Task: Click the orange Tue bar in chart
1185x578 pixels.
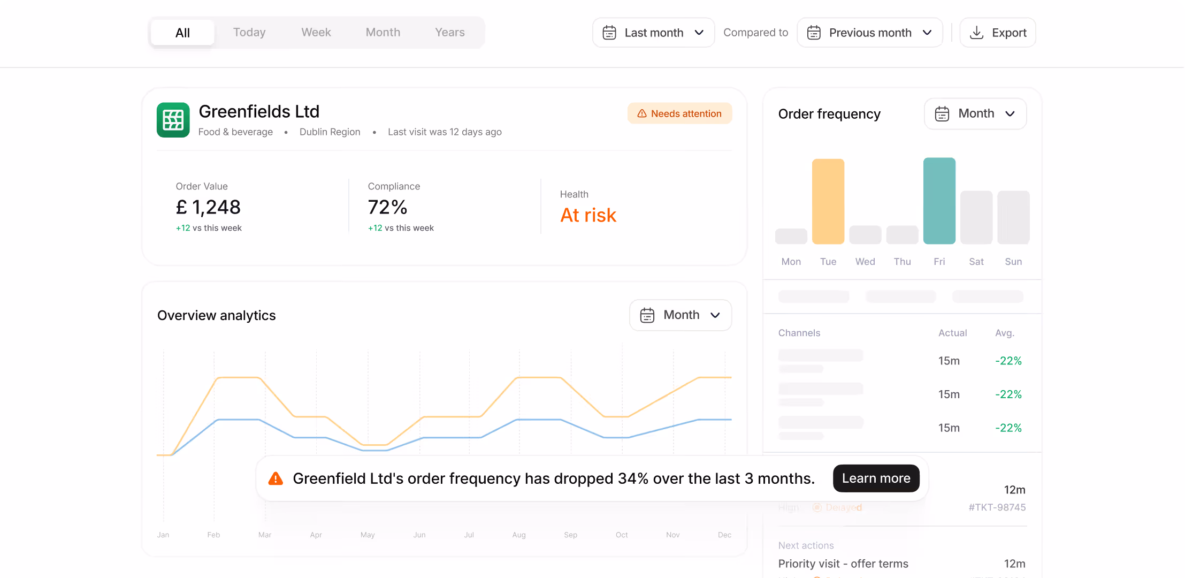Action: point(828,201)
